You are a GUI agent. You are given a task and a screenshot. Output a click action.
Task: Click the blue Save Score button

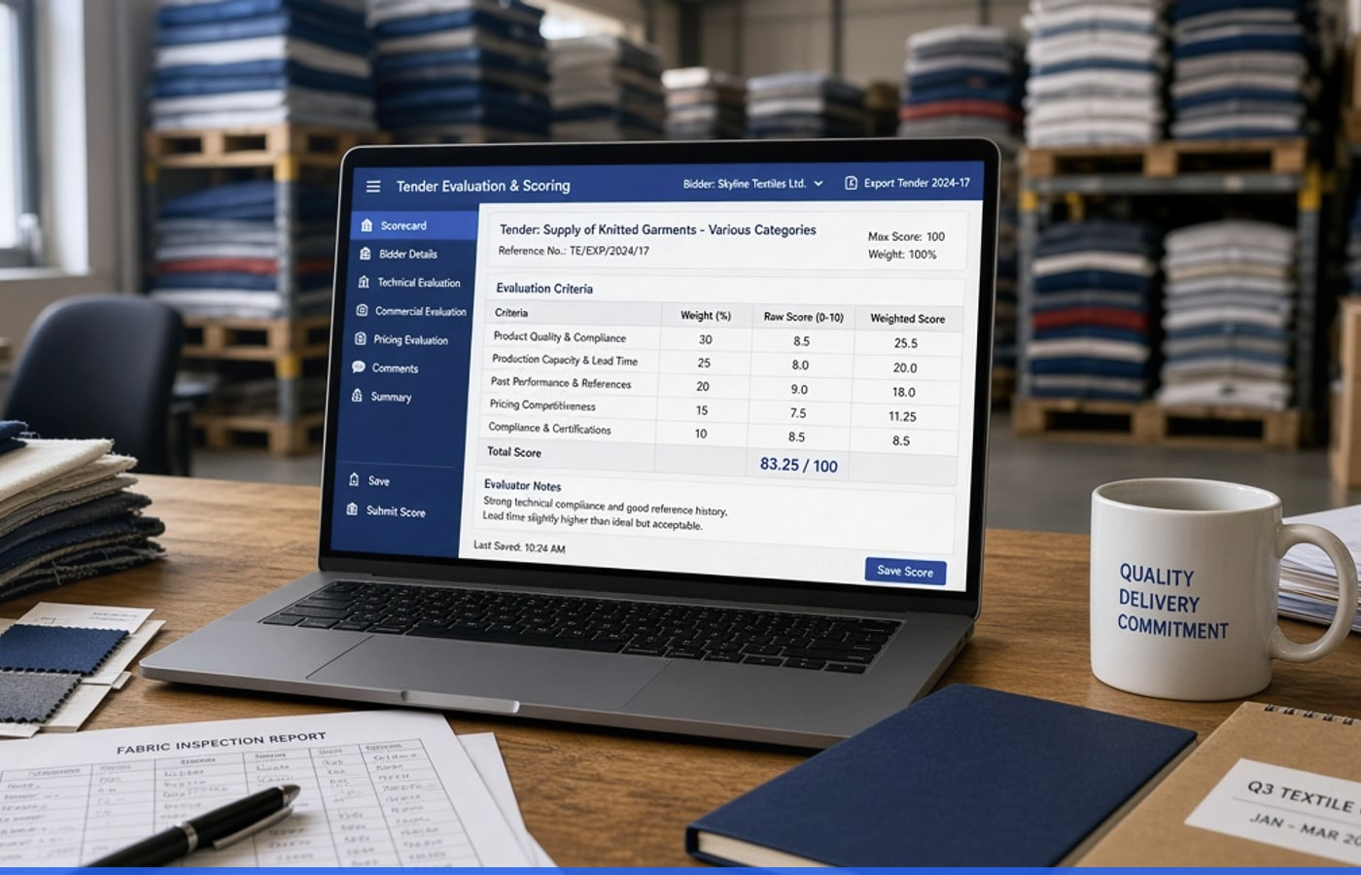905,572
